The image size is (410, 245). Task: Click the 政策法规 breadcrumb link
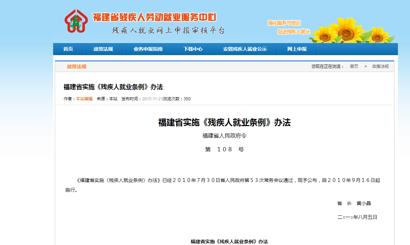(380, 66)
